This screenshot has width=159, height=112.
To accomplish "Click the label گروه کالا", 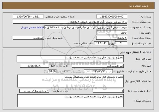I will click(146, 66).
